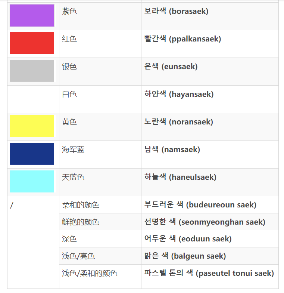Image resolution: width=284 pixels, height=293 pixels.
Task: Select the 선명한 색 (seonmyeonghan saek) phrase
Action: tap(205, 222)
